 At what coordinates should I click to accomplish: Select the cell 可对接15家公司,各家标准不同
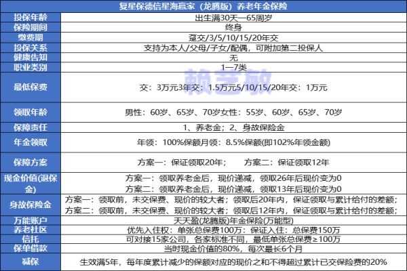[x=233, y=239]
